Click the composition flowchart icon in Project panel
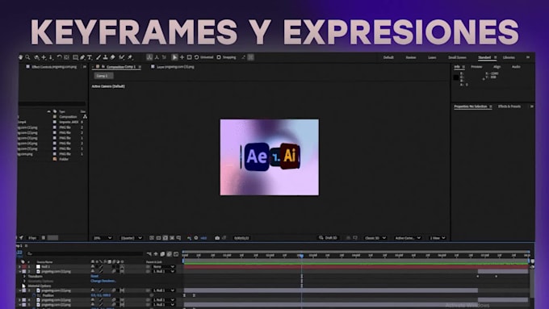The height and width of the screenshot is (309, 549). point(85,116)
